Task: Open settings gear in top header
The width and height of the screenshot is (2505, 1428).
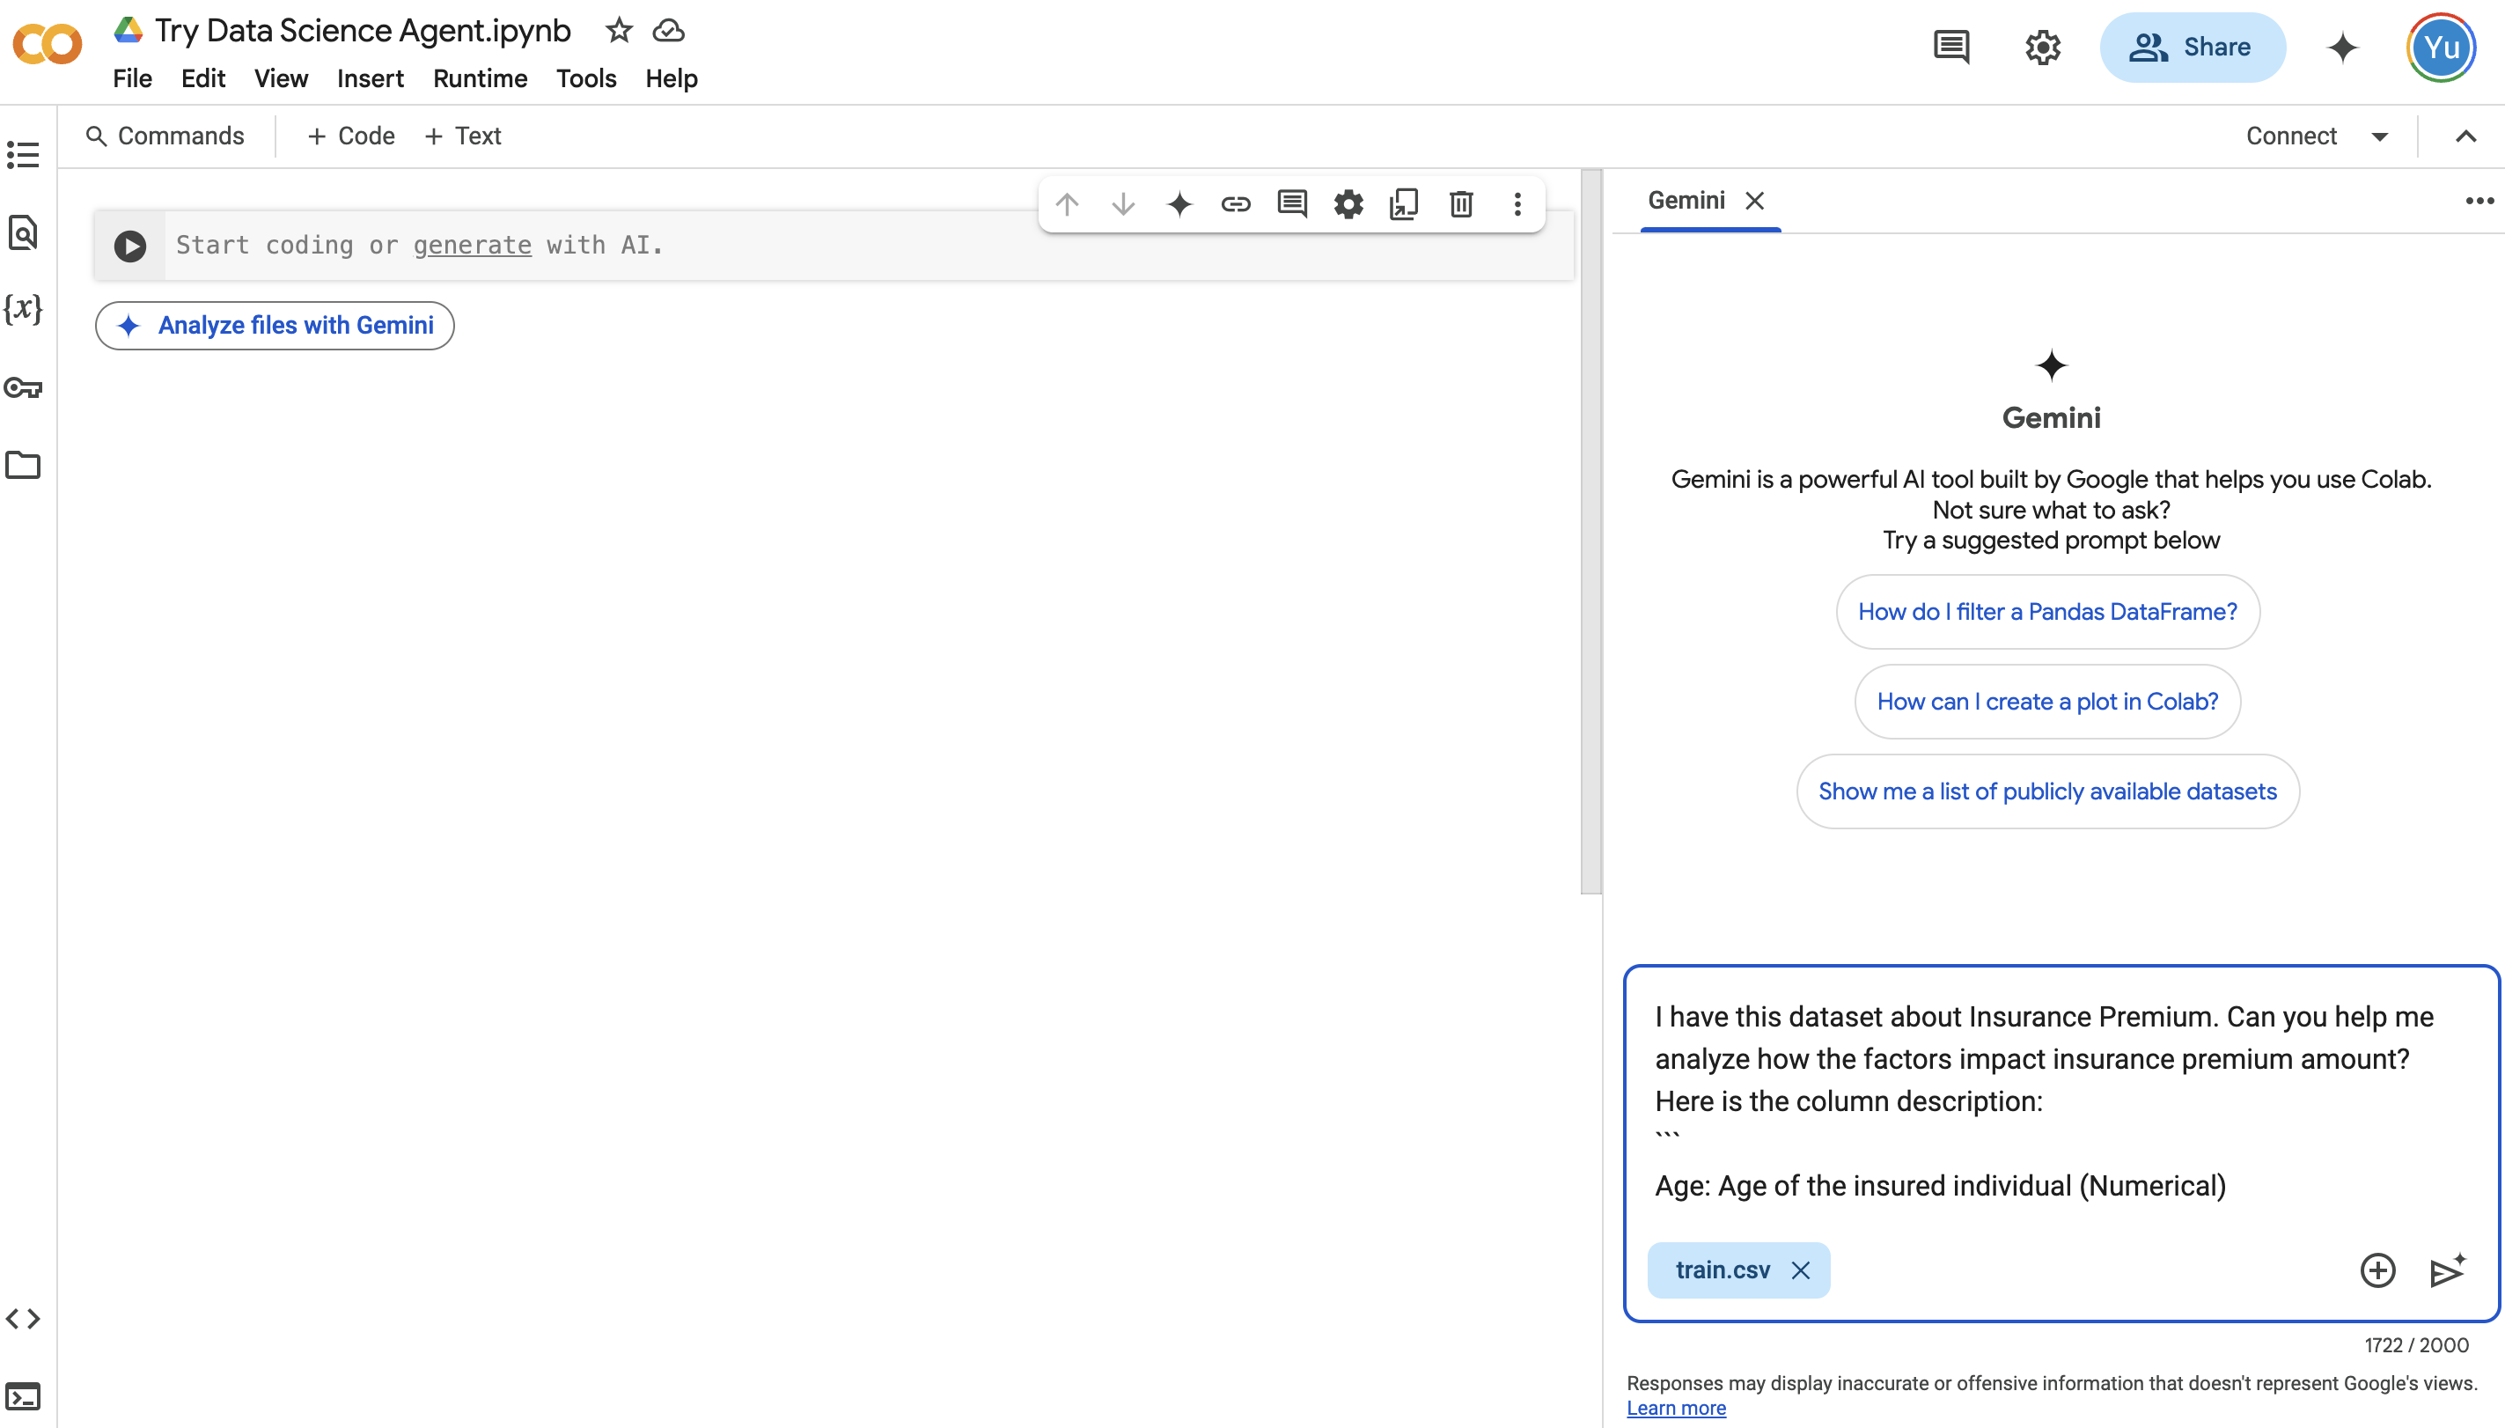Action: [2043, 47]
